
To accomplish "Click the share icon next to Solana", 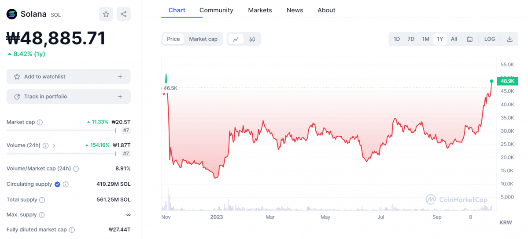I will click(123, 14).
